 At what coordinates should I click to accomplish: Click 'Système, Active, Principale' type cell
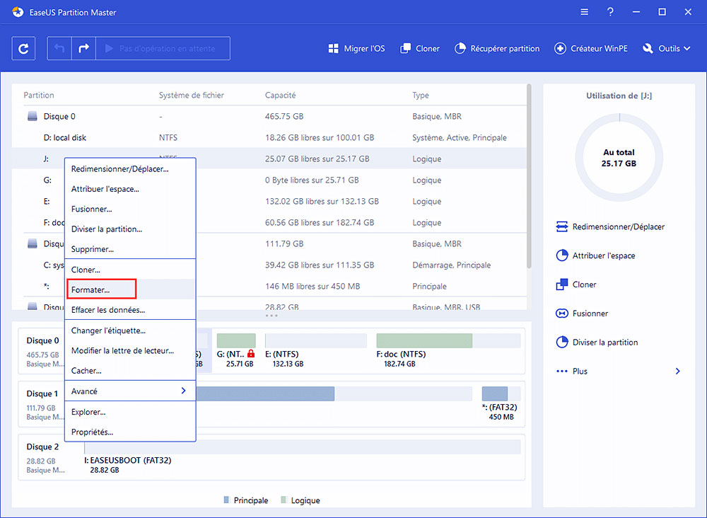[x=460, y=137]
